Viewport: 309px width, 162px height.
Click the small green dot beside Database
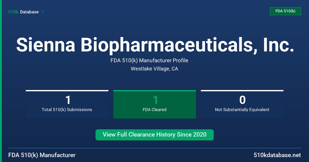[42, 12]
